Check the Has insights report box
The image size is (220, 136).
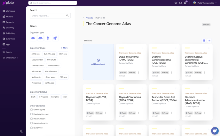[31, 114]
